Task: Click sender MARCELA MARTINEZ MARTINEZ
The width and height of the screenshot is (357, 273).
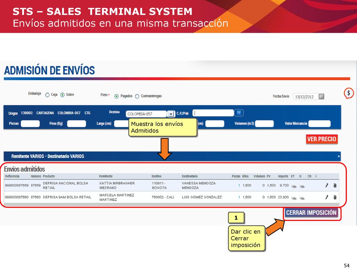Action: (117, 197)
